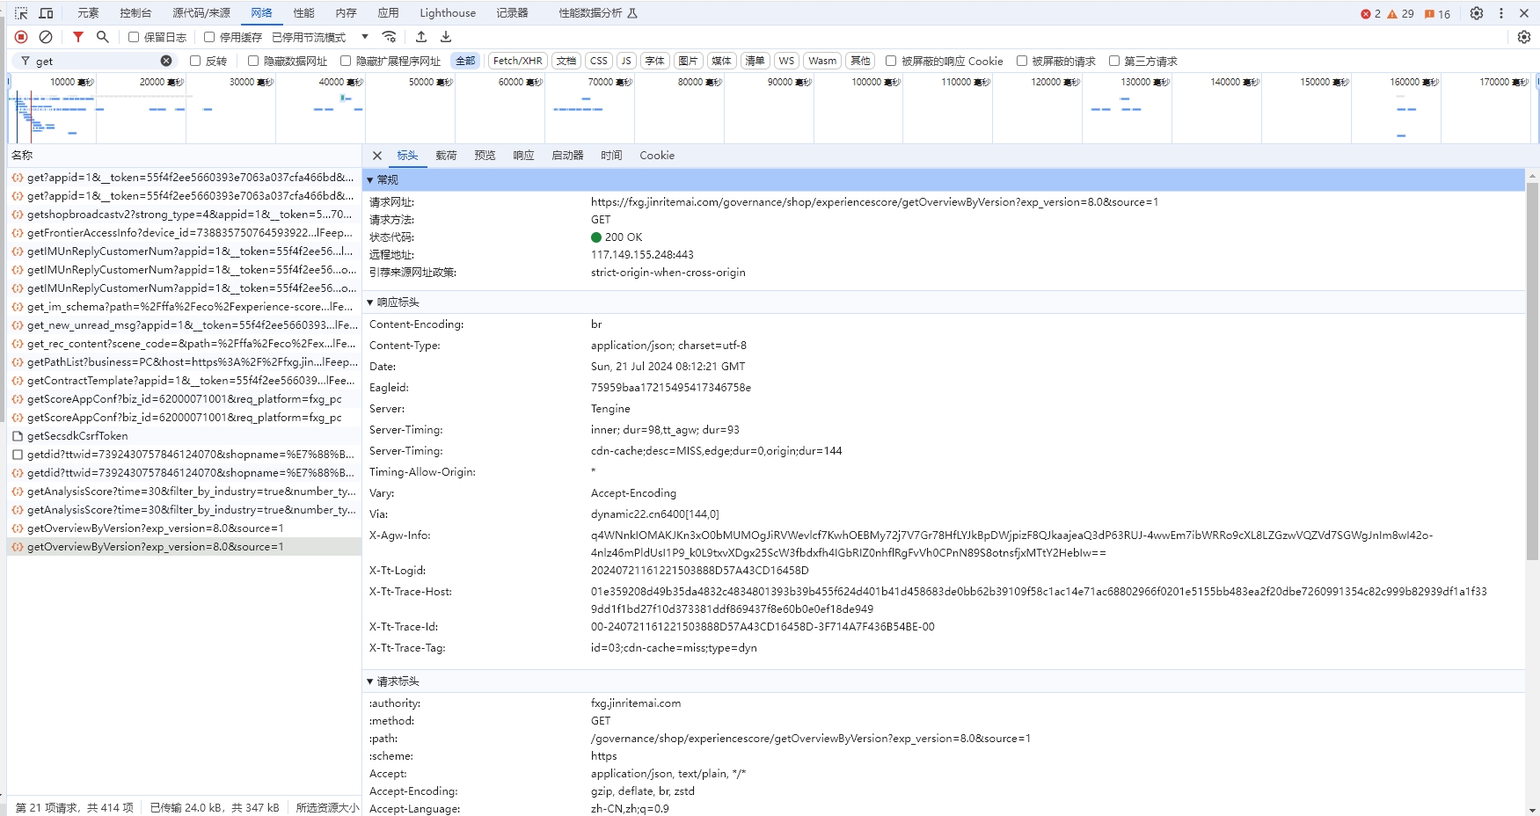Click the import HAR file upload icon
This screenshot has height=816, width=1540.
point(421,37)
